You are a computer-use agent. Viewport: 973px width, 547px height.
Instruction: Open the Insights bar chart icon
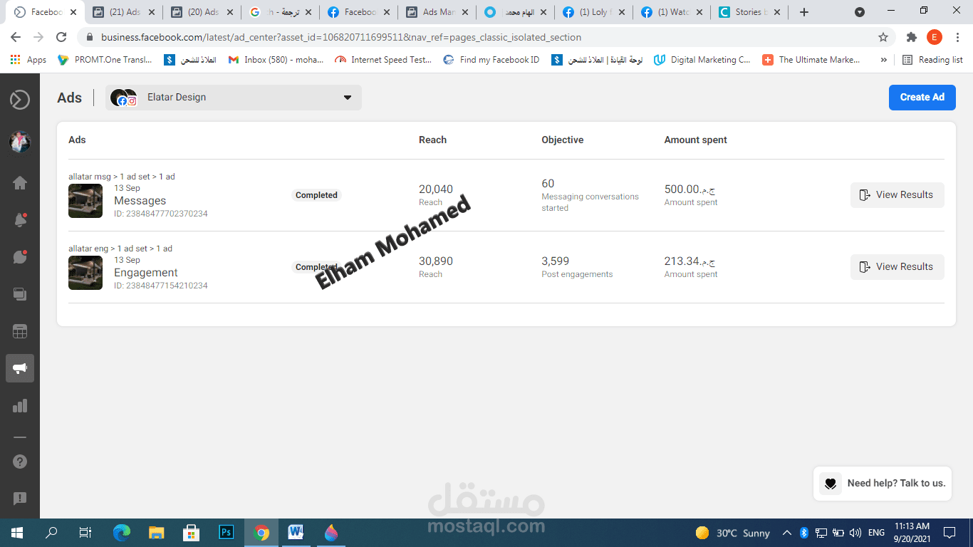point(20,406)
